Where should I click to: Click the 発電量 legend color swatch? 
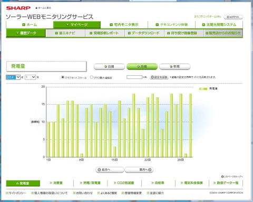point(203,89)
